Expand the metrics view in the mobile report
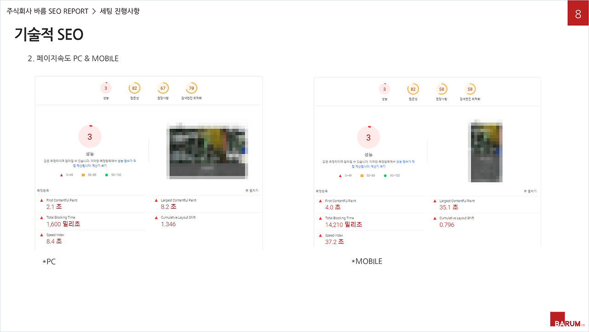 [530, 191]
